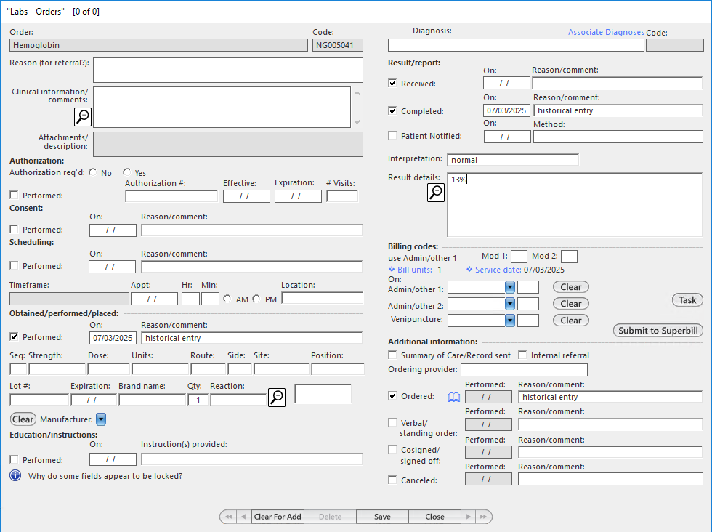712x532 pixels.
Task: Uncheck the Completed checkbox
Action: [393, 111]
